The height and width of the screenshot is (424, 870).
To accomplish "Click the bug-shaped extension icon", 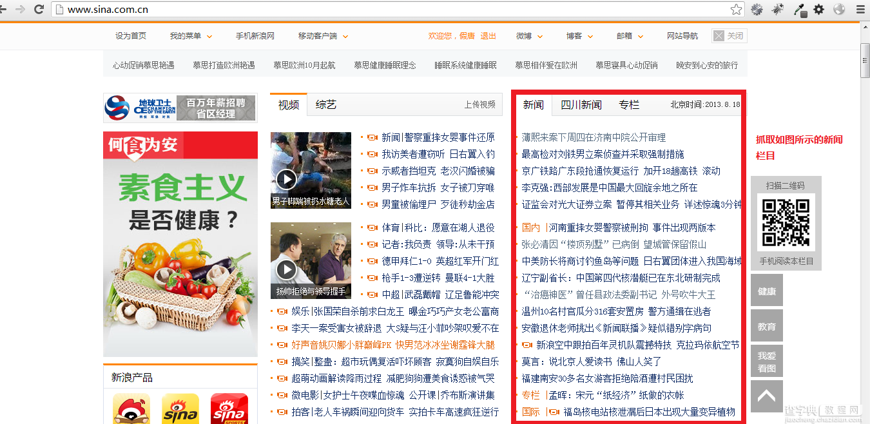I will tap(778, 9).
